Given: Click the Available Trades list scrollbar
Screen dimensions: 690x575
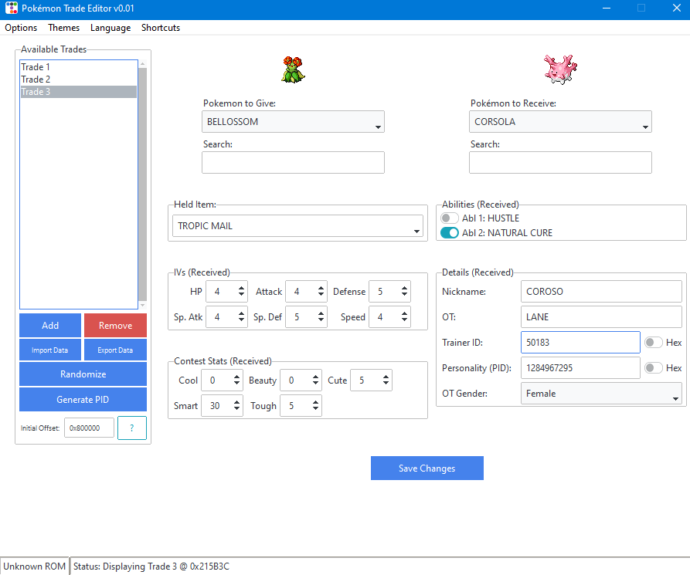Looking at the screenshot, I should point(142,185).
